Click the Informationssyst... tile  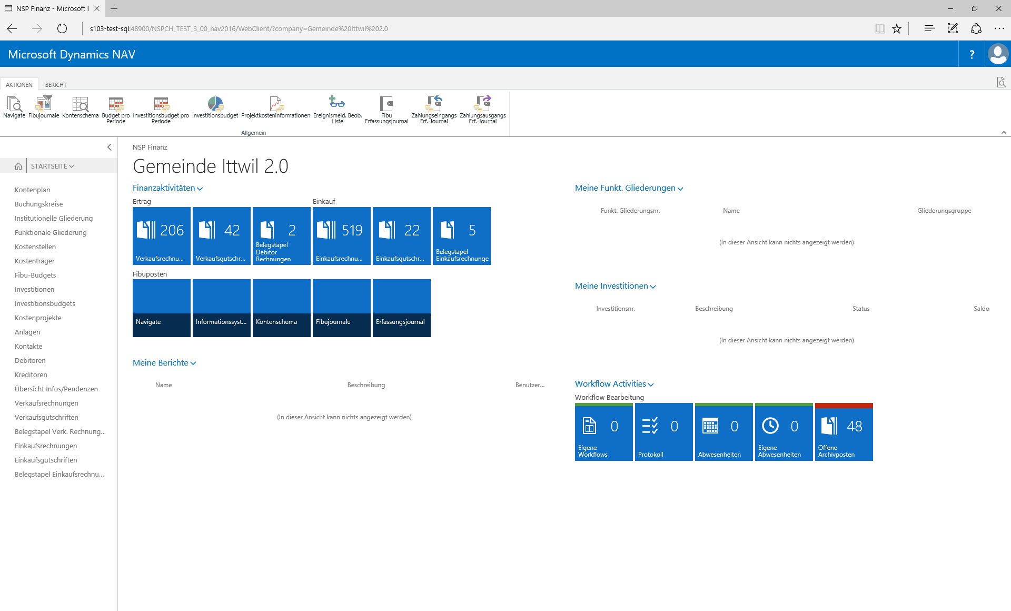pos(222,308)
